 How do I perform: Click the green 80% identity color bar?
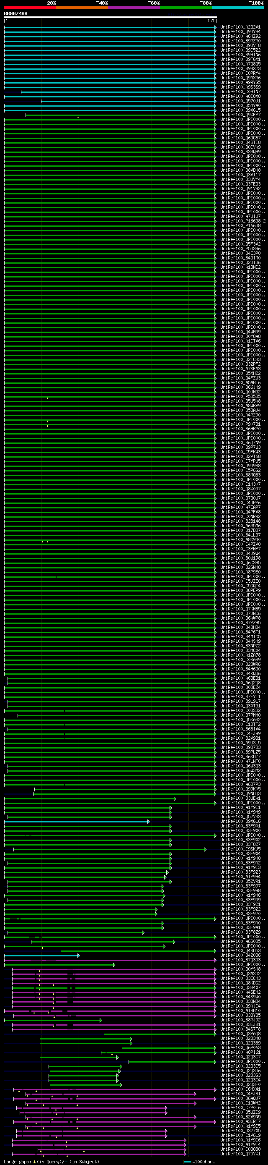pos(186,7)
